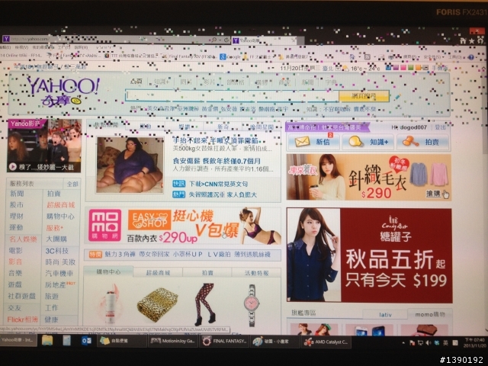Click 全部 beside 服務列表 header
This screenshot has height=366, width=488.
pyautogui.click(x=72, y=184)
